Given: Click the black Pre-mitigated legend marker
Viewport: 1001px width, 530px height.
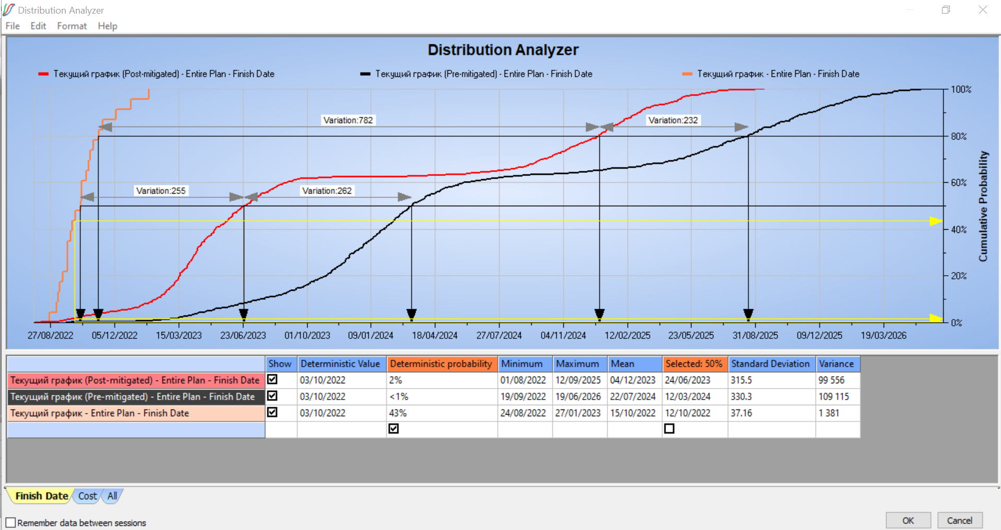Looking at the screenshot, I should pyautogui.click(x=365, y=74).
